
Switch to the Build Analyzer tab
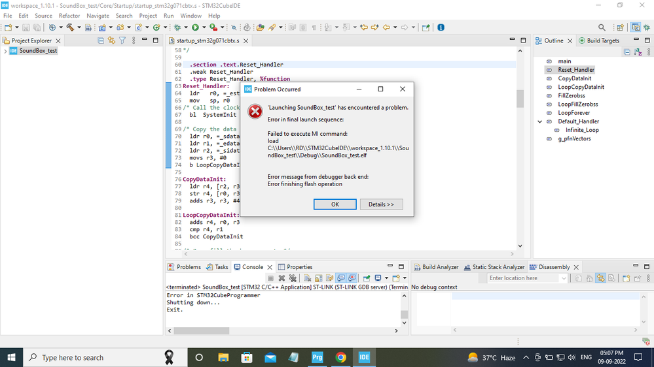pos(436,267)
